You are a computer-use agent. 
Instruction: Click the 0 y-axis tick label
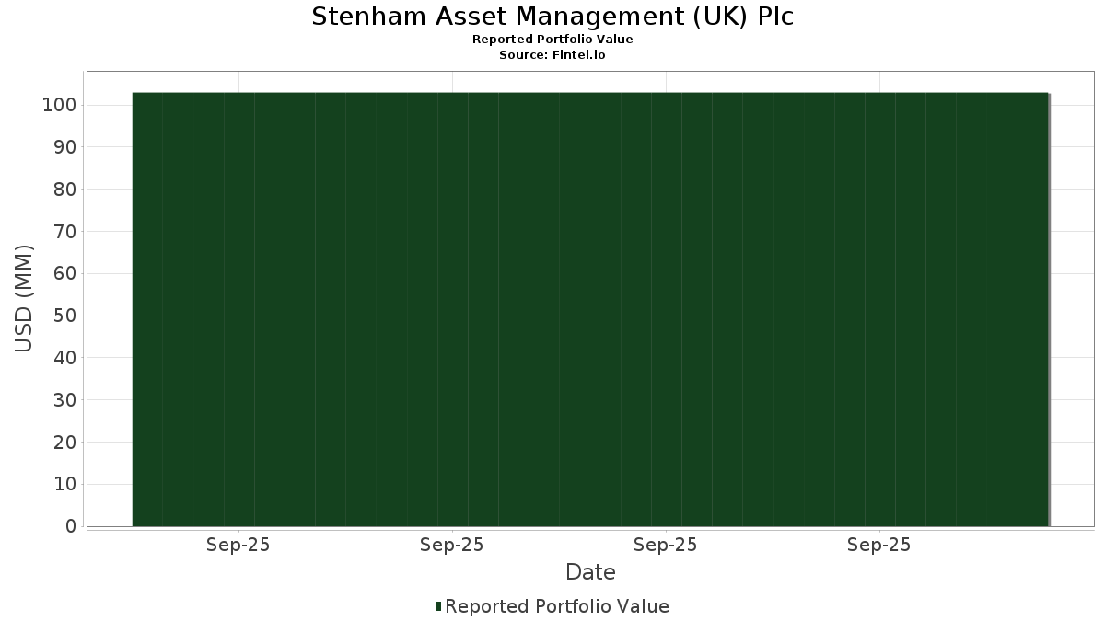70,526
